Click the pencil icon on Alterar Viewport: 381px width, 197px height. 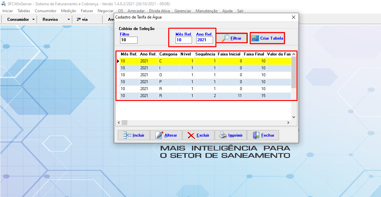159,135
